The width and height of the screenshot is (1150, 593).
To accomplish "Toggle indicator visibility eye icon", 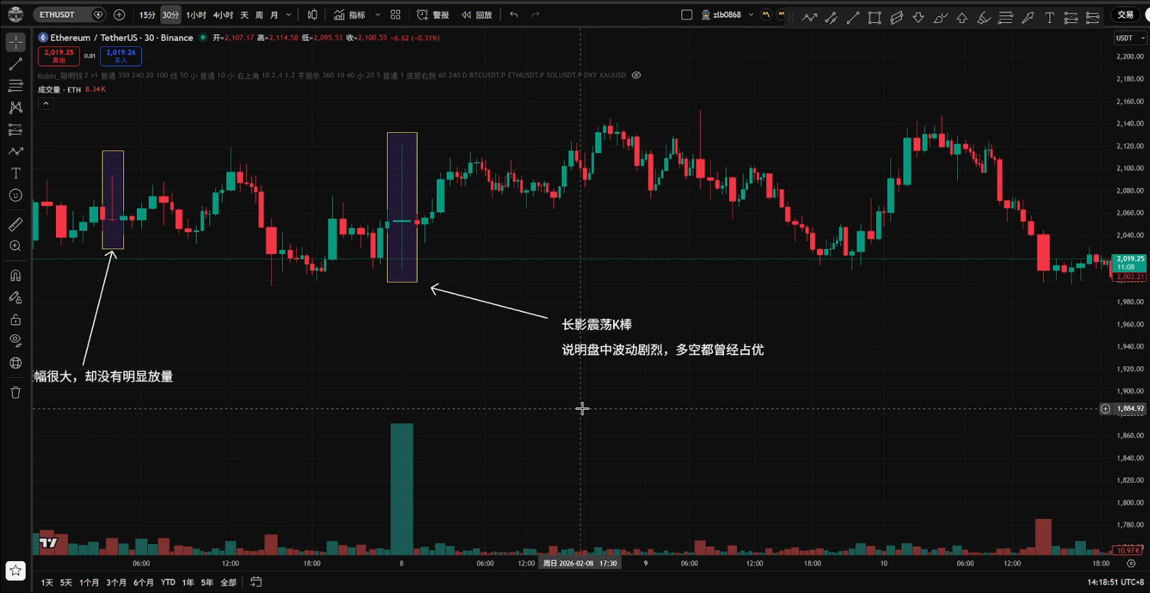I will (636, 76).
